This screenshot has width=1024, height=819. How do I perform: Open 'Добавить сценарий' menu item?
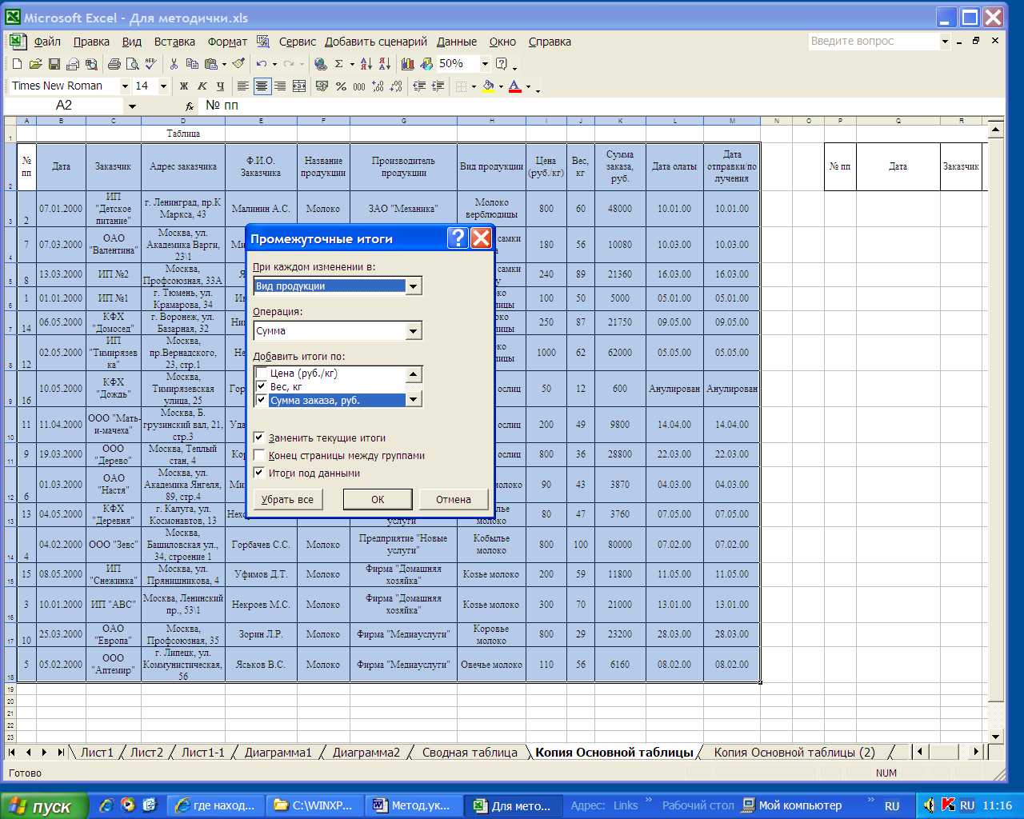(x=376, y=42)
